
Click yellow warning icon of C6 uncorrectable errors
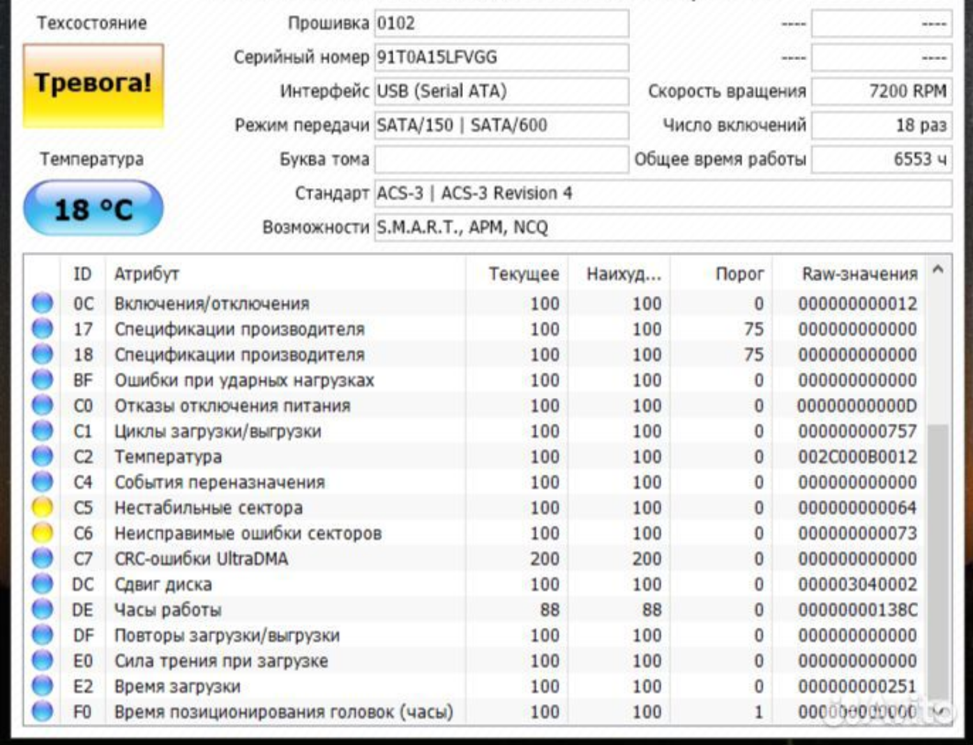click(42, 533)
